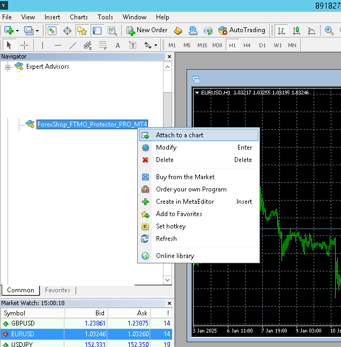The image size is (341, 347).
Task: Switch to Favorites tab in Navigator
Action: click(57, 290)
